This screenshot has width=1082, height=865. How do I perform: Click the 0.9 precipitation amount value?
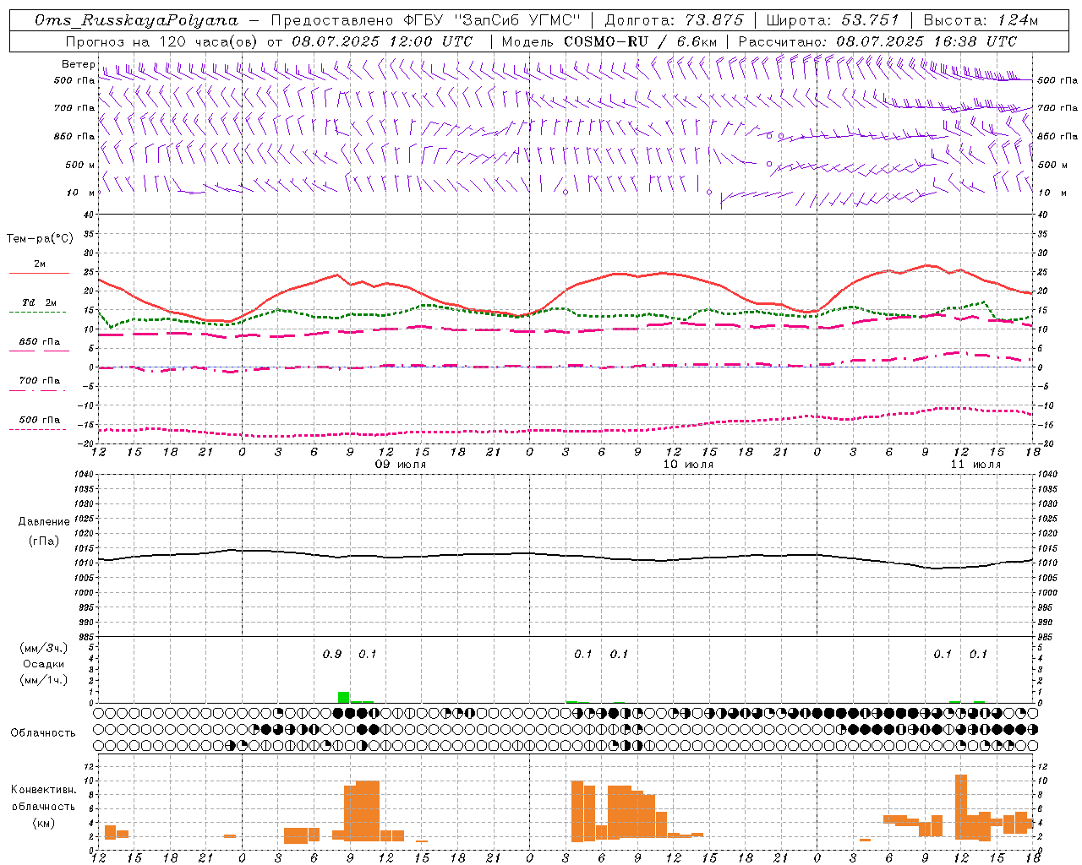coord(332,654)
